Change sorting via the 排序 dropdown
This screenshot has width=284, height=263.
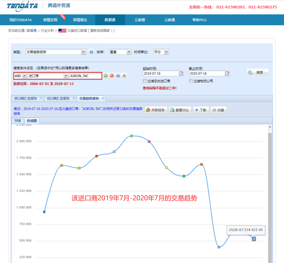click(x=120, y=52)
